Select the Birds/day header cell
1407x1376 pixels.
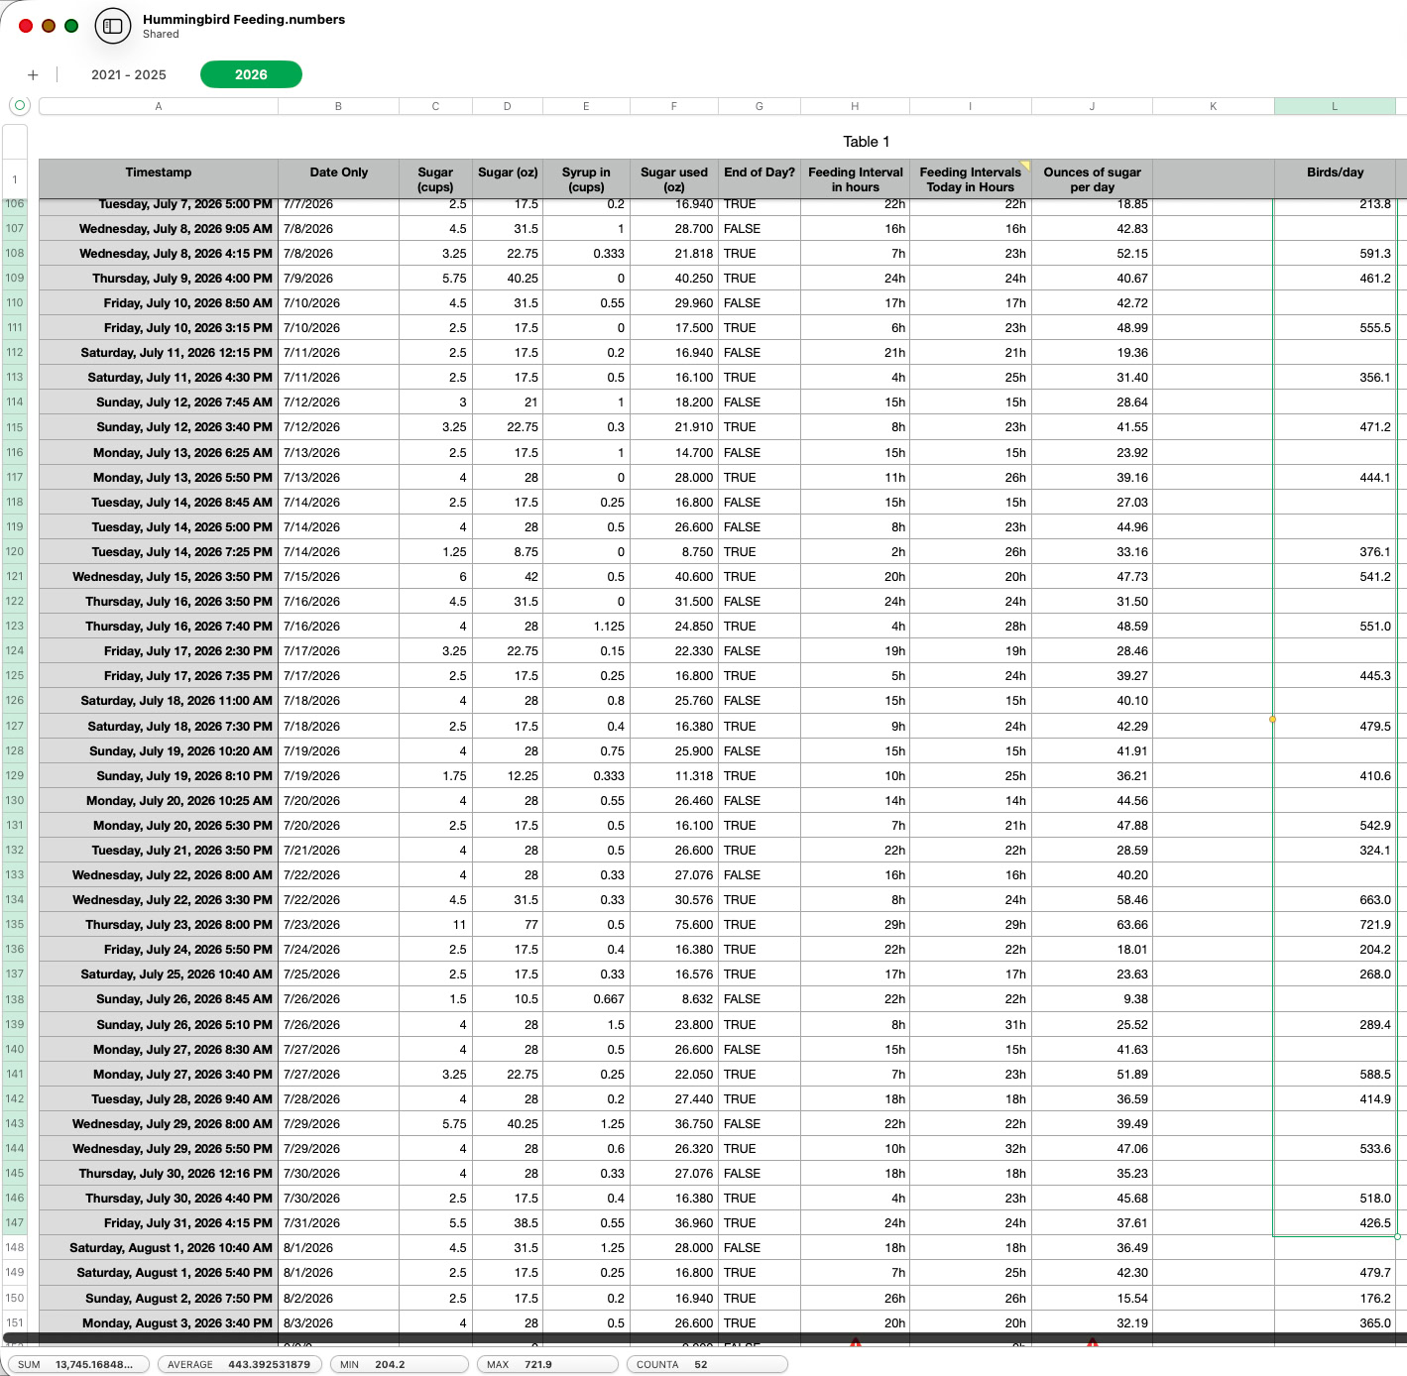(1335, 179)
